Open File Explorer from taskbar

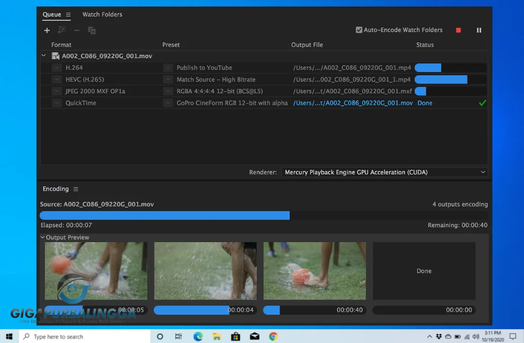click(x=217, y=336)
